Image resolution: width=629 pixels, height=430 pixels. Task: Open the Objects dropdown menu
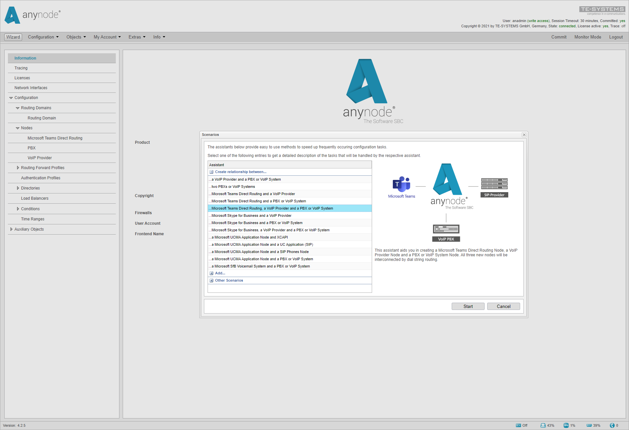(x=76, y=37)
